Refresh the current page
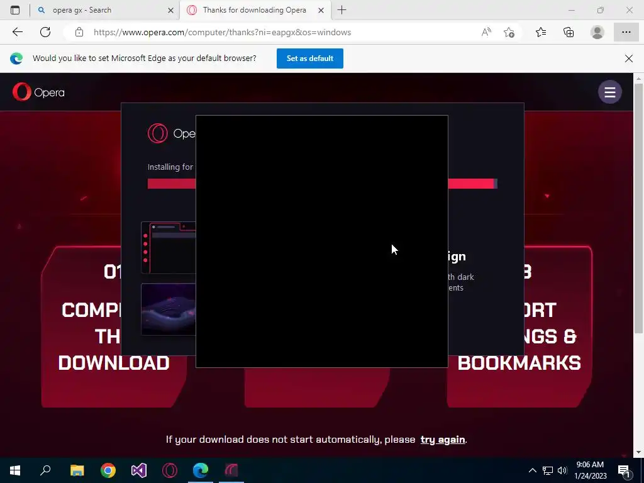The image size is (644, 483). tap(45, 32)
